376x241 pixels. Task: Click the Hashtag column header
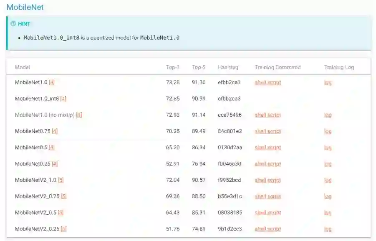tap(228, 67)
